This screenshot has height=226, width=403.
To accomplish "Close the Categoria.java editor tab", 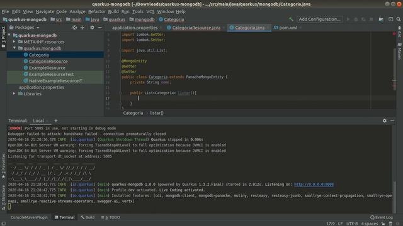I will [x=268, y=28].
